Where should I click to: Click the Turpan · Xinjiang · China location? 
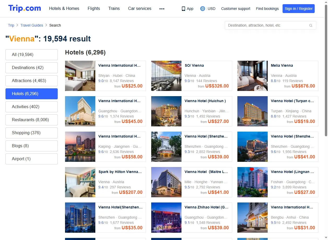(x=291, y=111)
